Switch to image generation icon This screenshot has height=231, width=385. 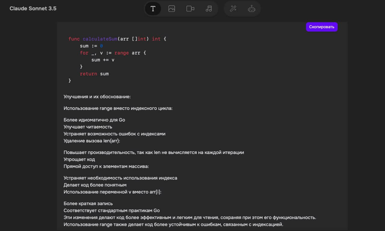pos(172,9)
